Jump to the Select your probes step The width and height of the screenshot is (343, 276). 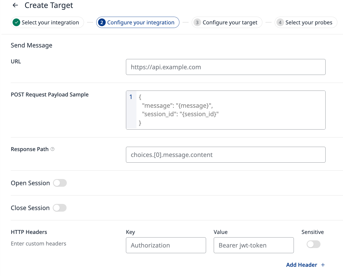point(309,23)
